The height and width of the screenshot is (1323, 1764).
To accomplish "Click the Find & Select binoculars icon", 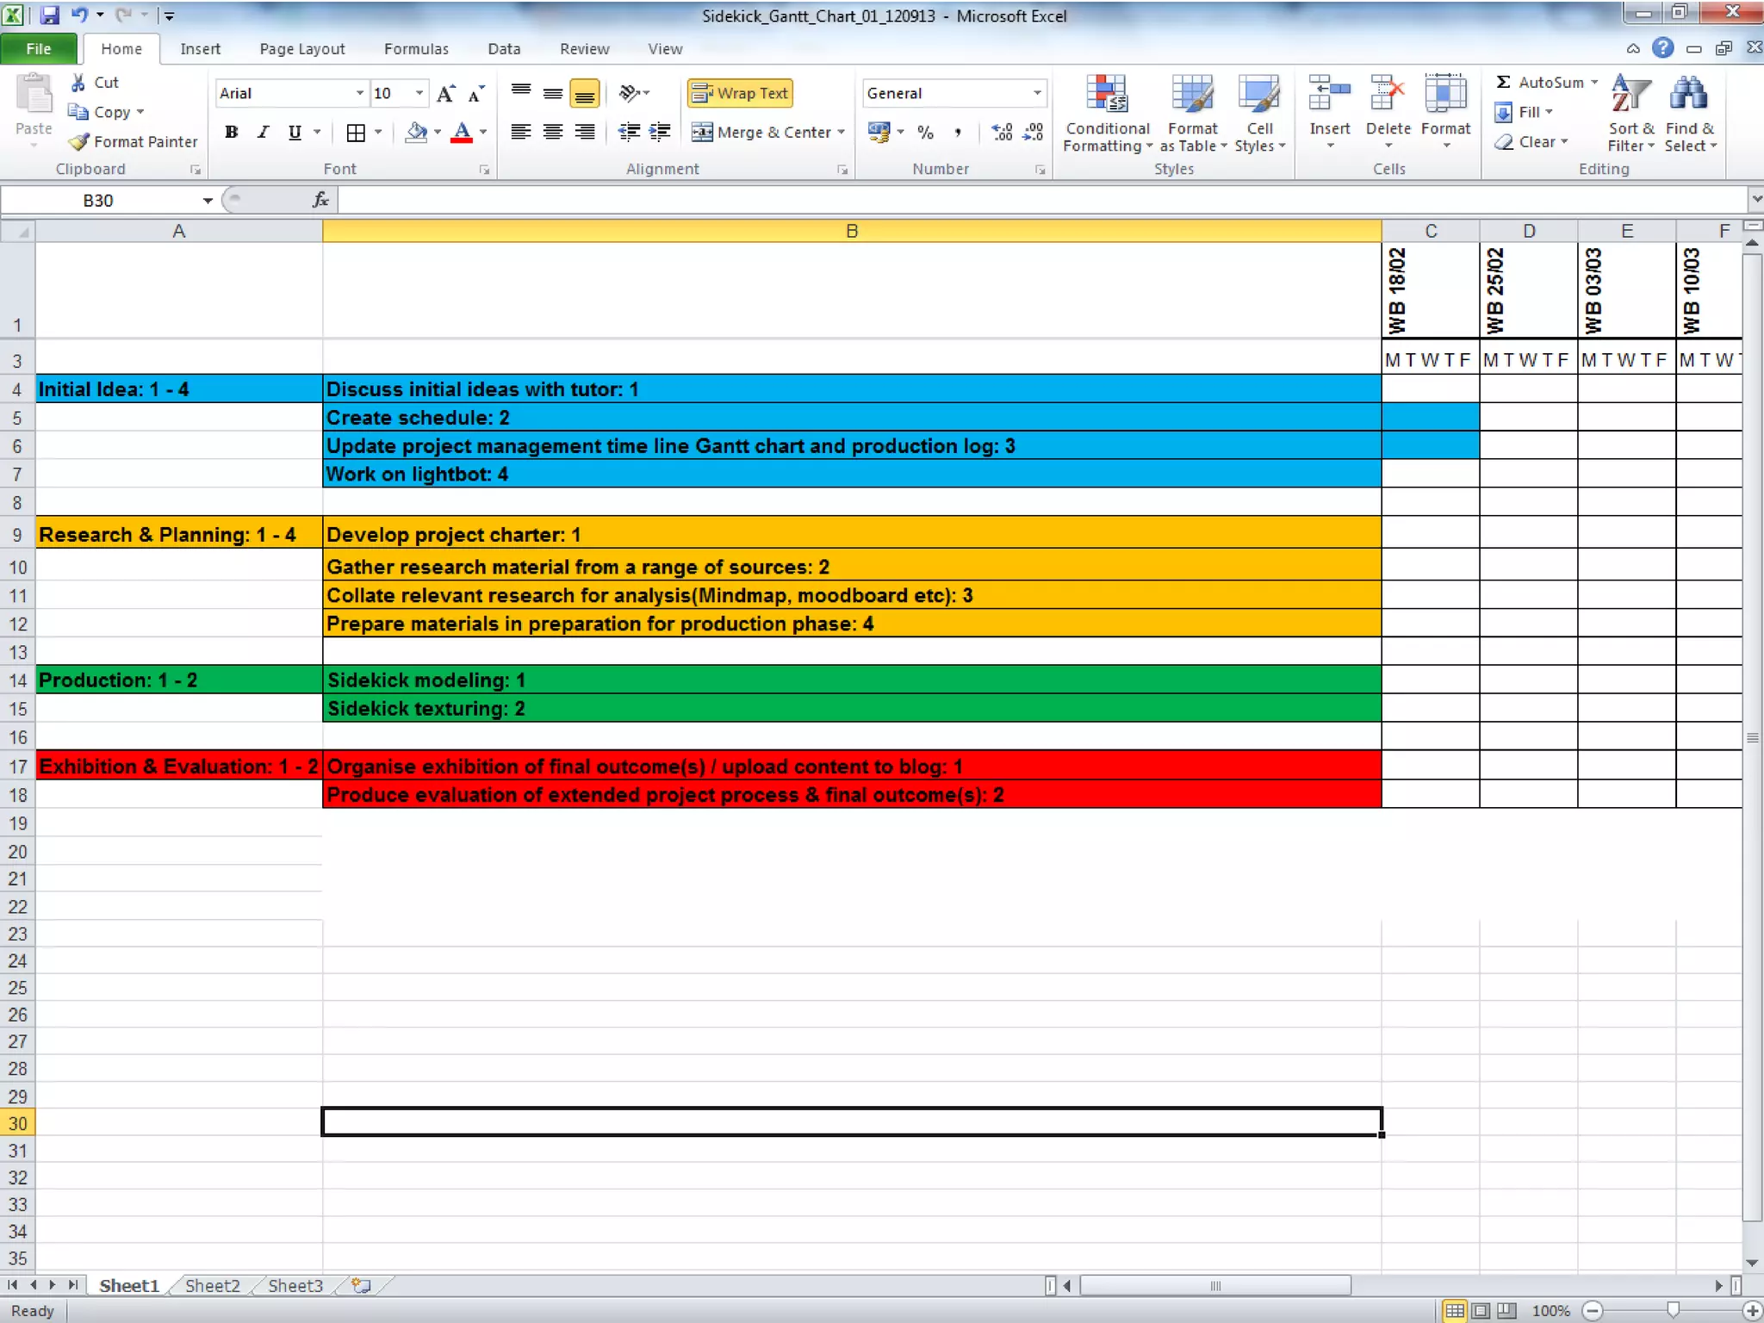I will click(x=1688, y=95).
